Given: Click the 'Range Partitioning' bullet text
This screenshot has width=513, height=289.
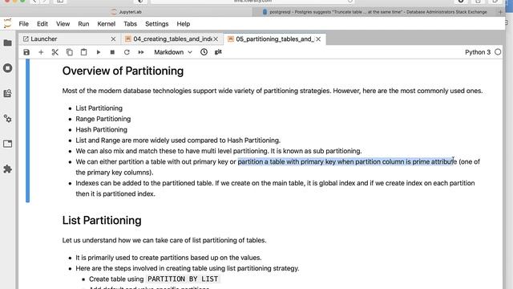Looking at the screenshot, I should (103, 119).
